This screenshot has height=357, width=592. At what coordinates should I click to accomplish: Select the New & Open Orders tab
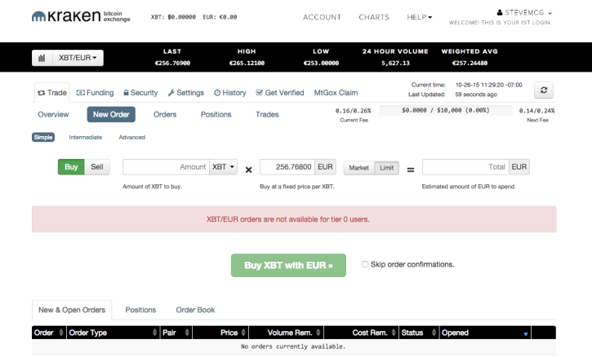point(72,310)
